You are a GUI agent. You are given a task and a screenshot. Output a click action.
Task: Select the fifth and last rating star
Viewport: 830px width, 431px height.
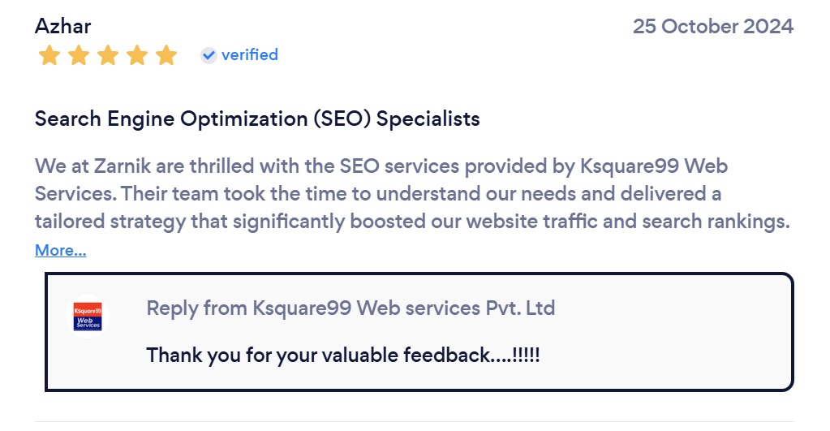coord(166,55)
